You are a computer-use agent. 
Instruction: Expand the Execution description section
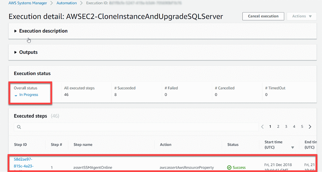tap(41, 31)
